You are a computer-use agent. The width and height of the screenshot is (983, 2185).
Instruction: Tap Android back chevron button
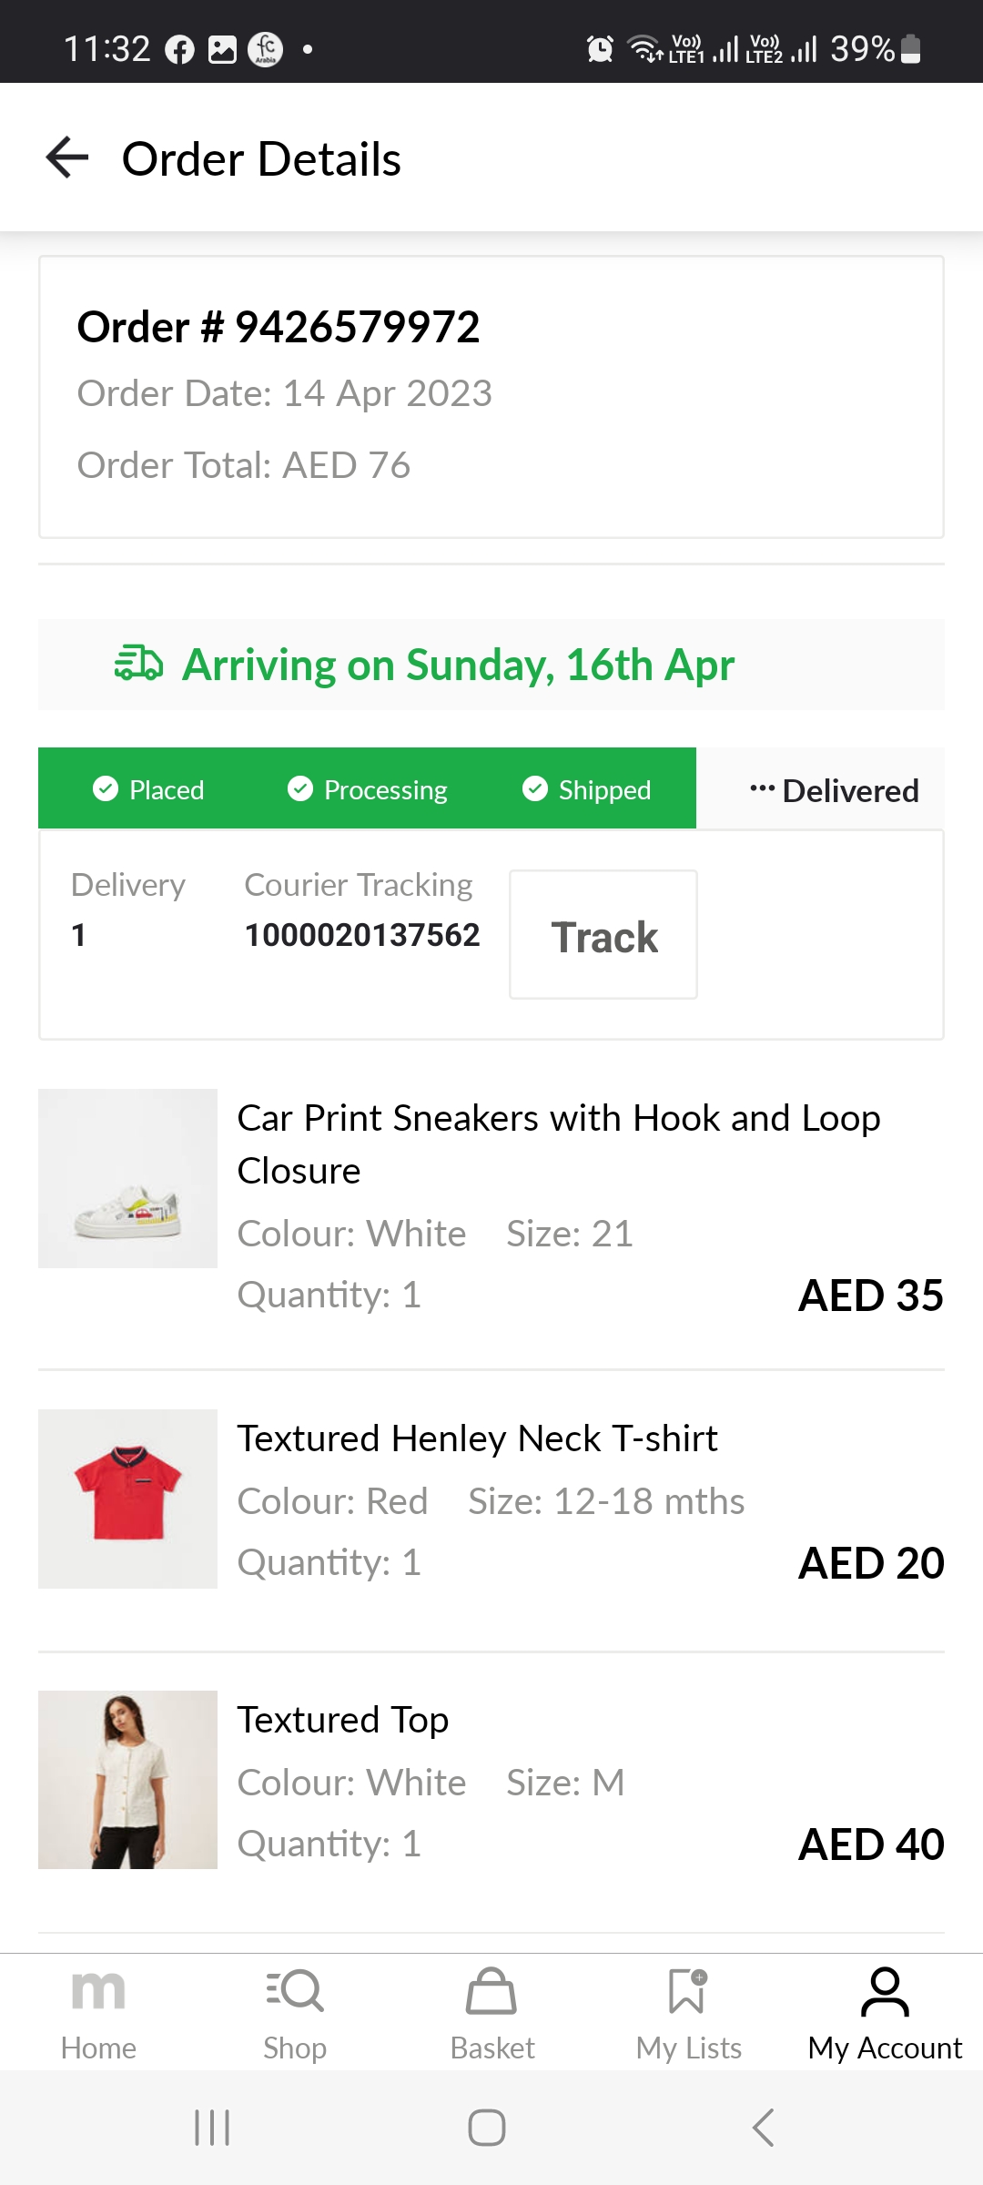pos(764,2128)
